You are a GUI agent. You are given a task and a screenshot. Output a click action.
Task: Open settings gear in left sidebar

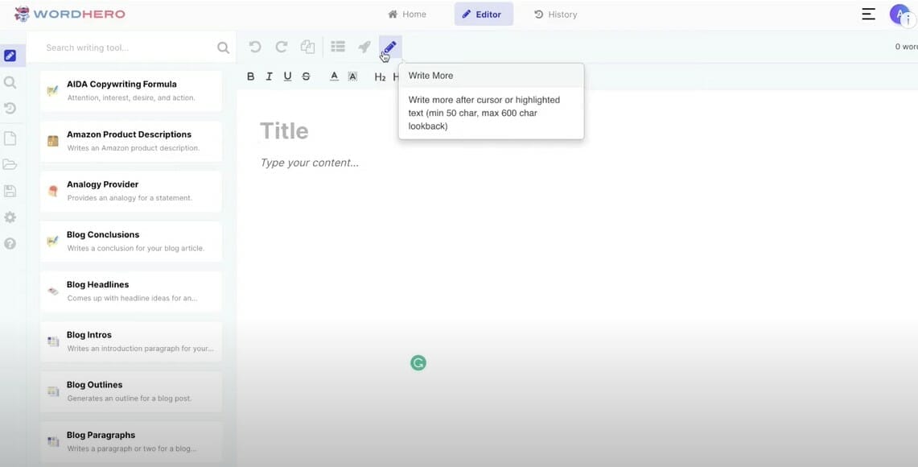pyautogui.click(x=10, y=217)
